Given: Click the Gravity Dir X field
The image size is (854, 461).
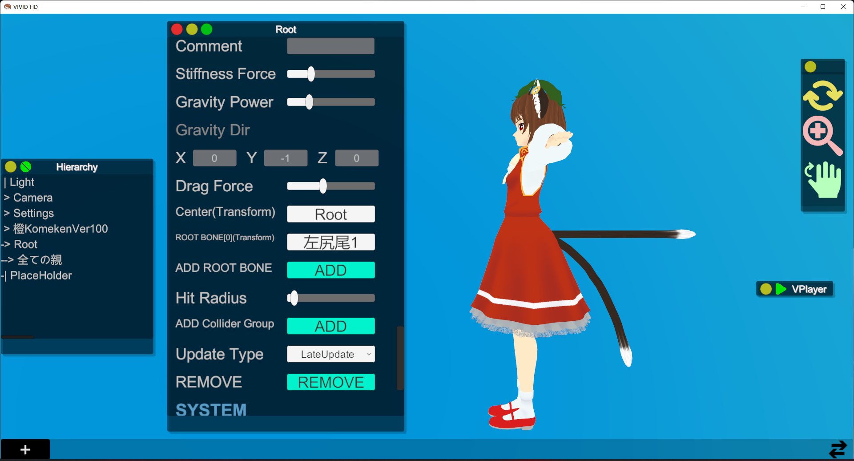Looking at the screenshot, I should click(x=214, y=158).
